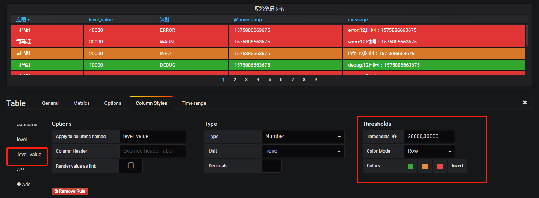Click the sort arrow beside the 应用 header
The height and width of the screenshot is (198, 539).
click(29, 19)
